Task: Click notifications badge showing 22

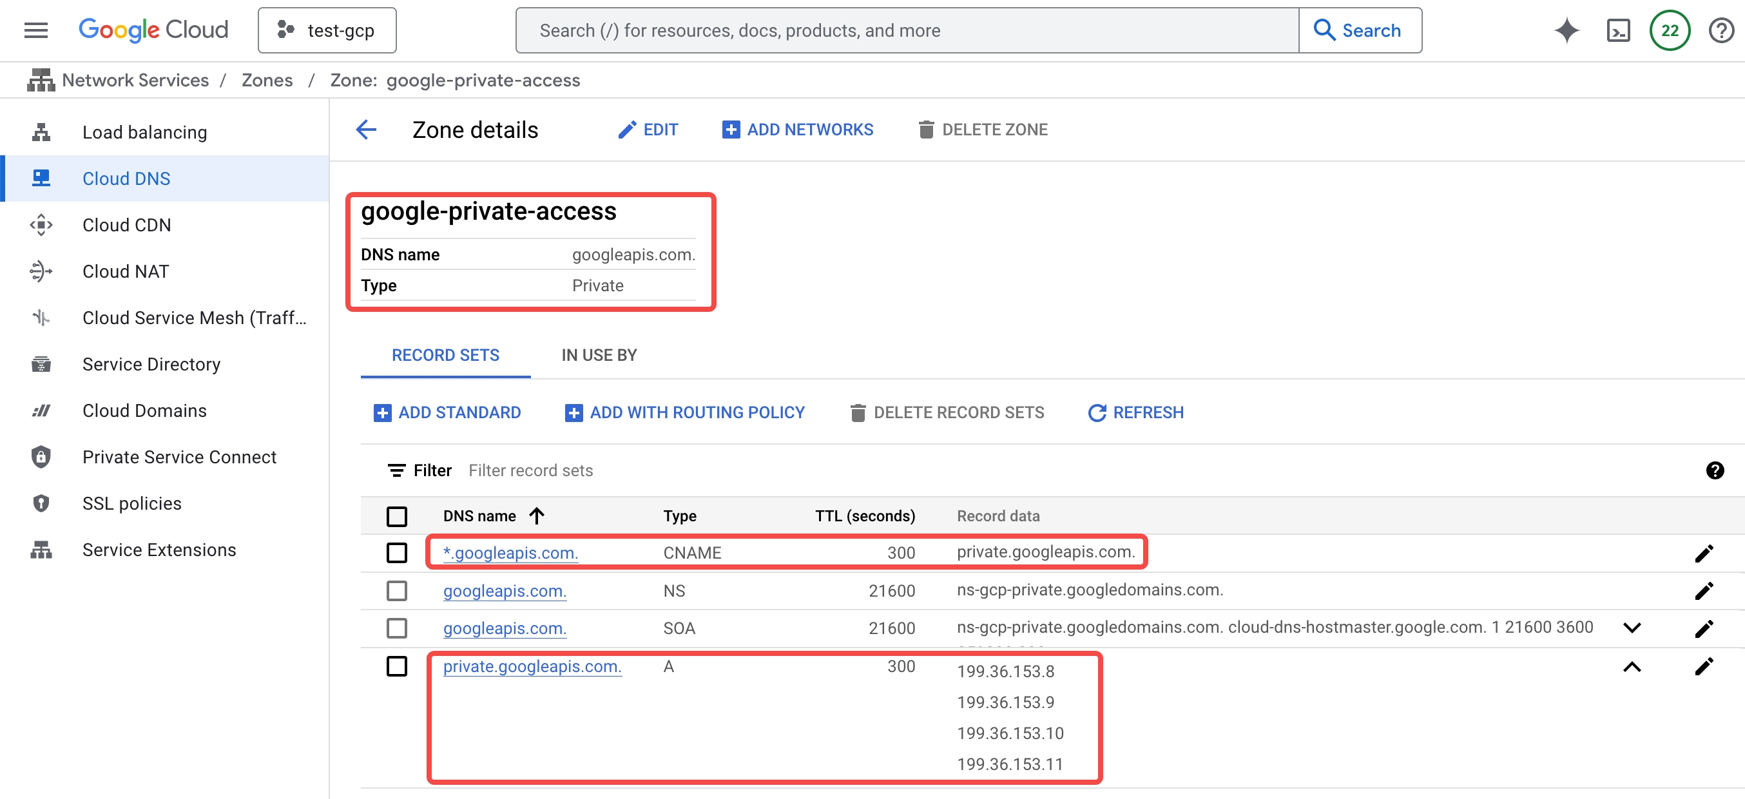Action: 1669,30
